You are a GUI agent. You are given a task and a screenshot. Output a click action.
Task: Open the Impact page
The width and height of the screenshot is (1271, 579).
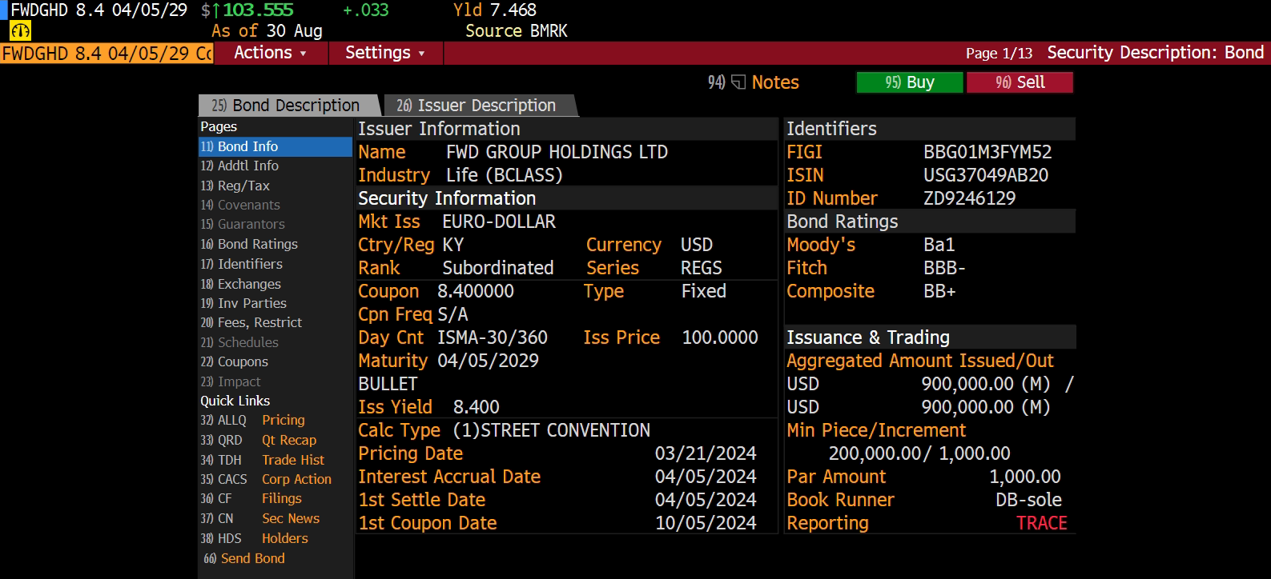tap(276, 381)
